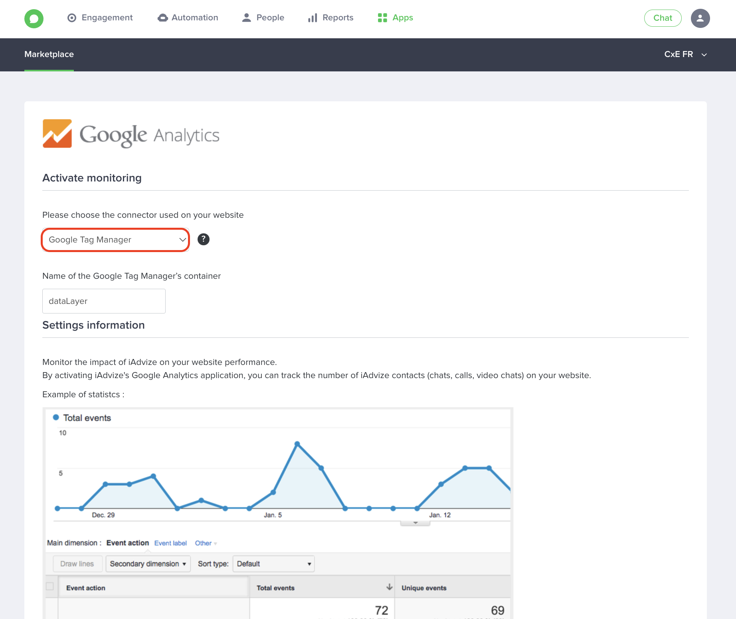Viewport: 736px width, 619px height.
Task: Open the Reports menu
Action: click(x=330, y=18)
